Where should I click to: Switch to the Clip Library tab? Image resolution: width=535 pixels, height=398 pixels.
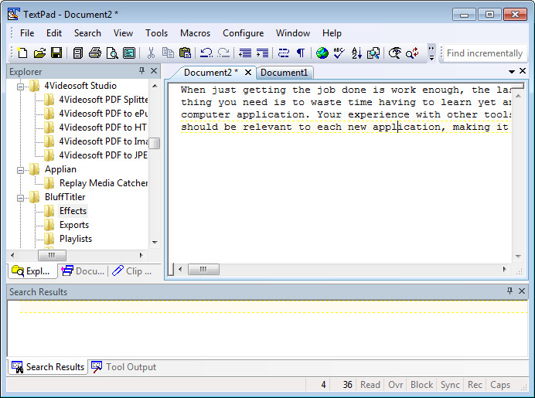click(133, 271)
